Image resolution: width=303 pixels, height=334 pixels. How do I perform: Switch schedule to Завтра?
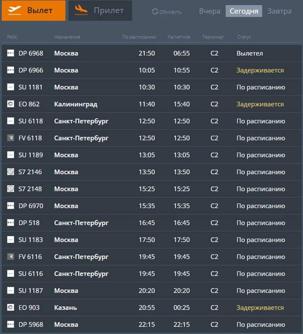(x=280, y=11)
